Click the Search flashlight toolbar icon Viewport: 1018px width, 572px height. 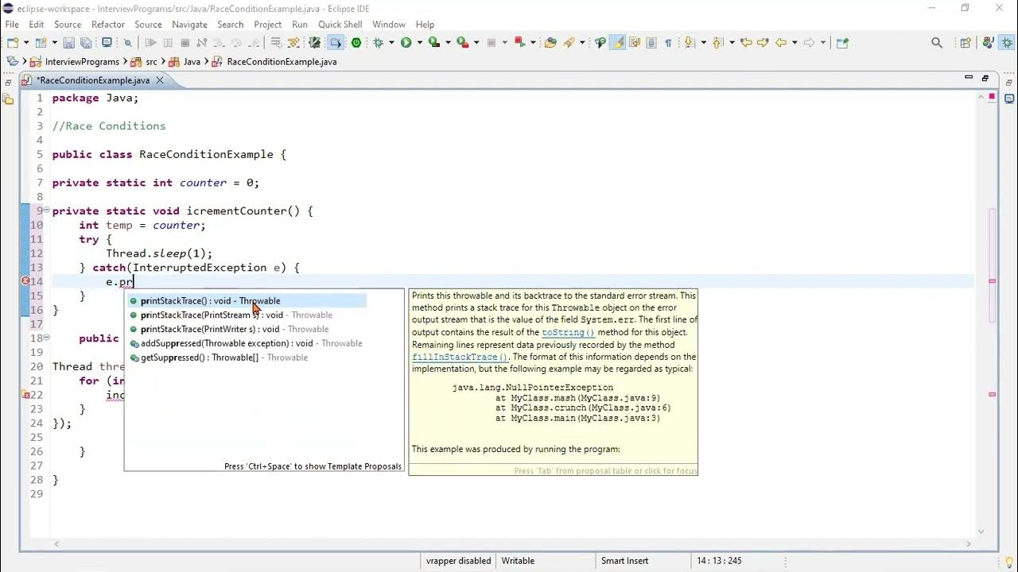point(569,43)
